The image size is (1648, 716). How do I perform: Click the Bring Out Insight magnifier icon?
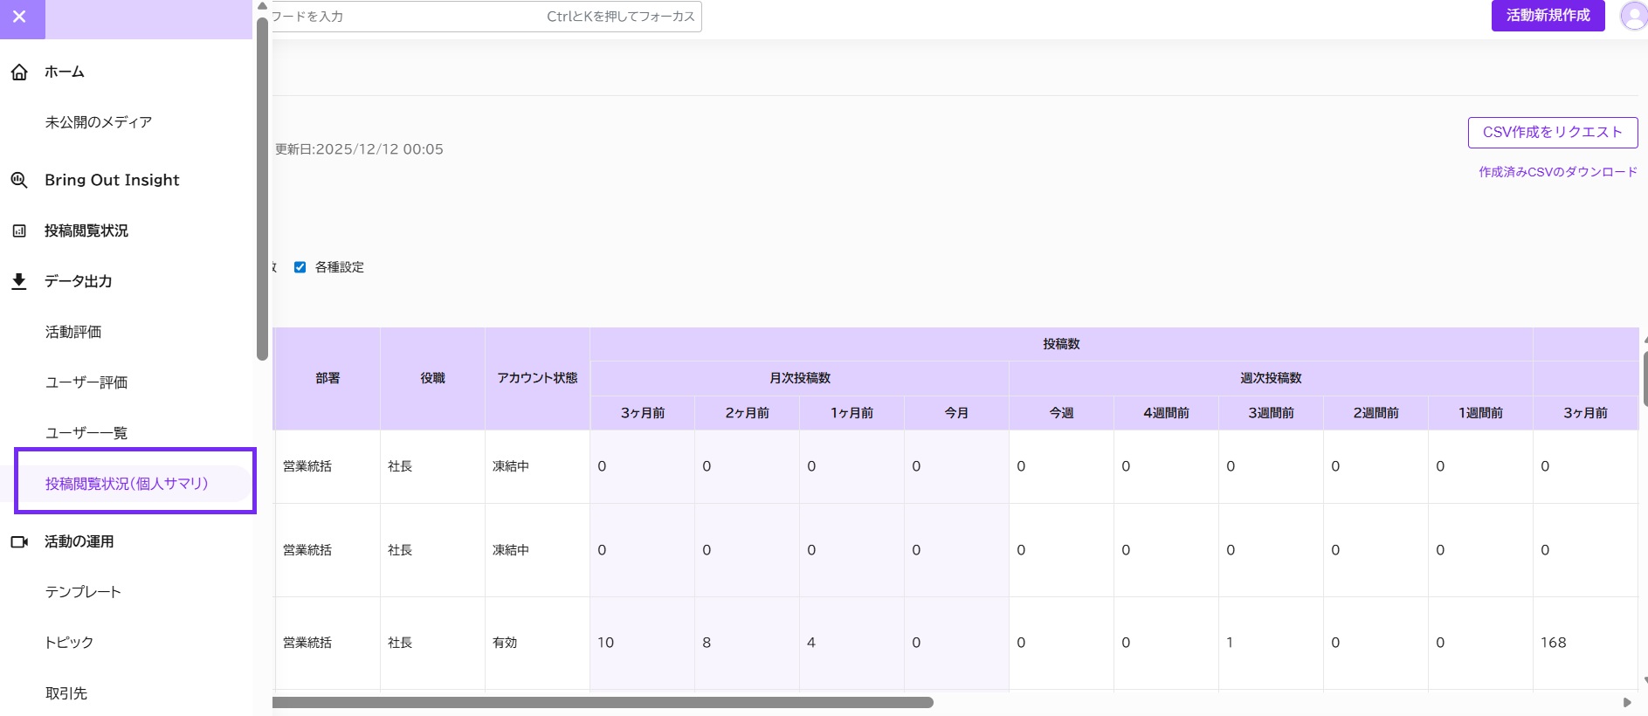pyautogui.click(x=19, y=180)
